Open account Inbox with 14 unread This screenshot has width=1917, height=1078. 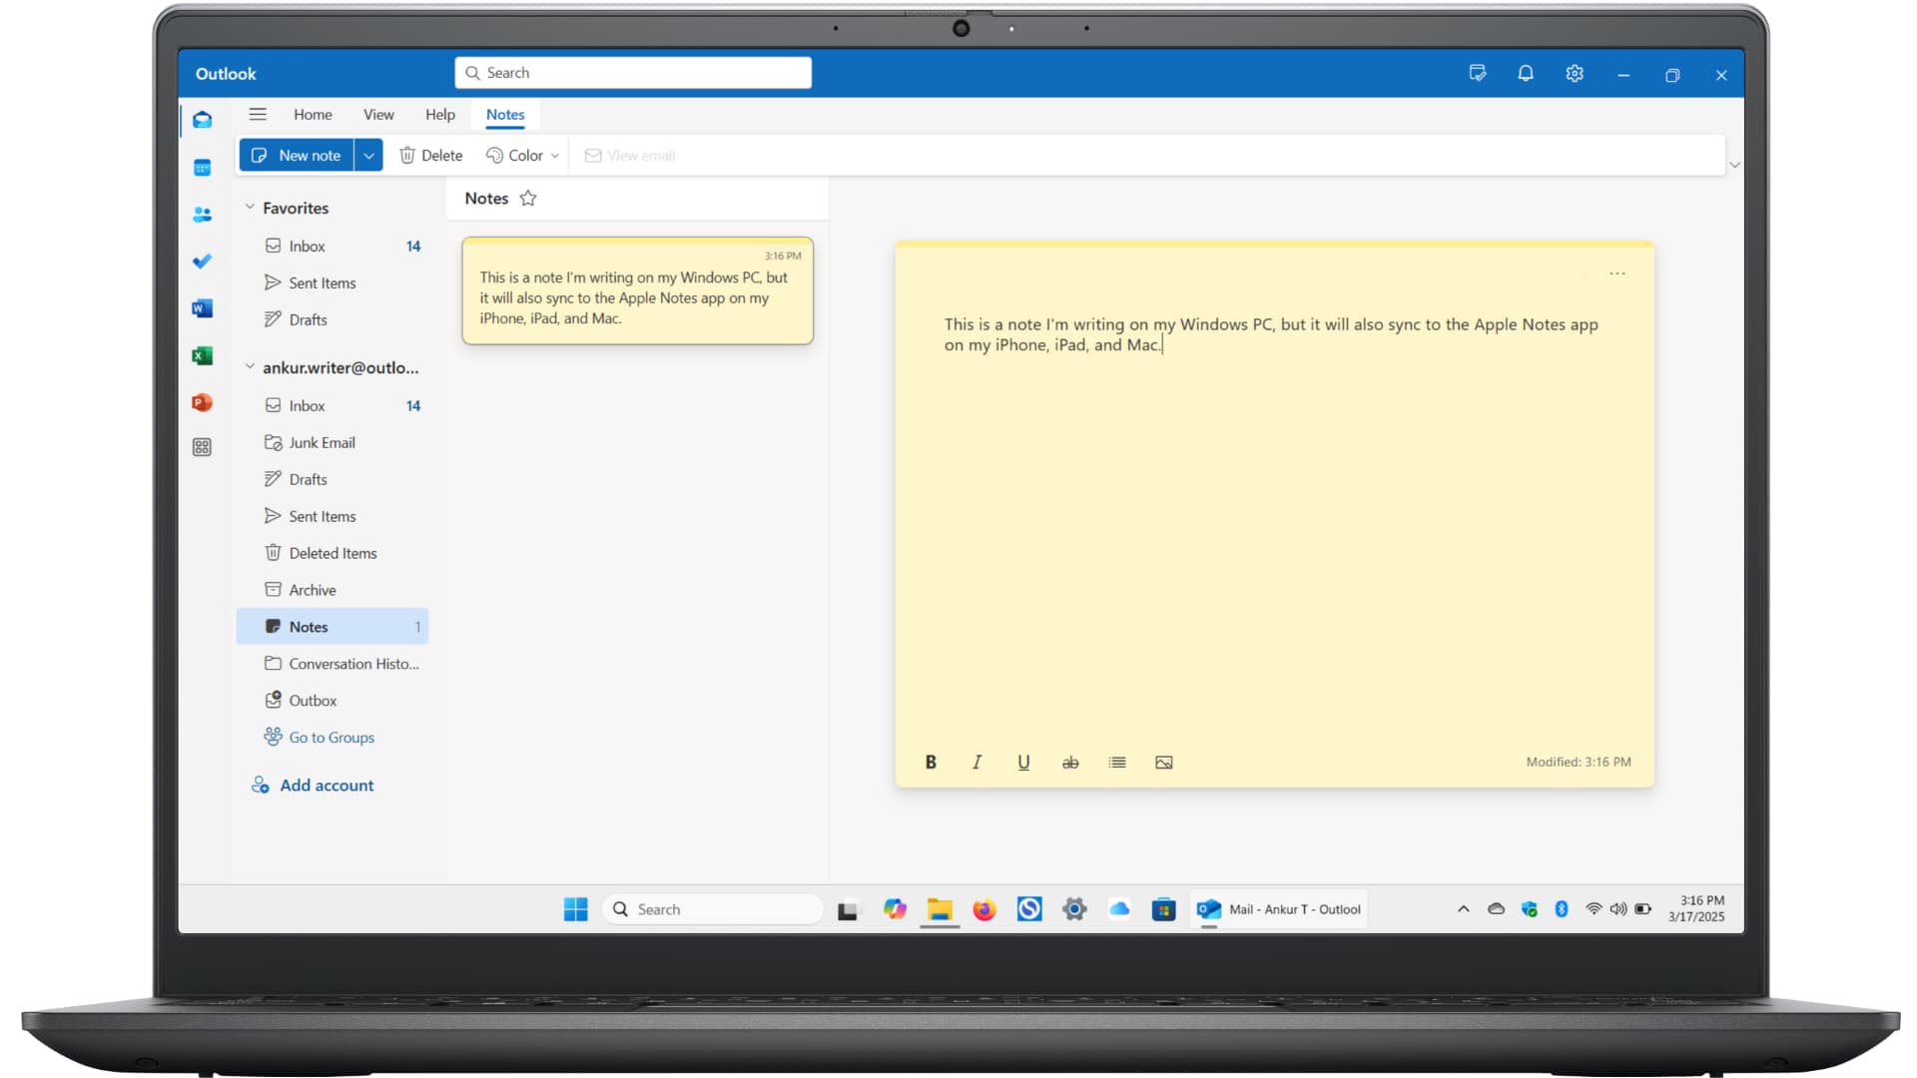[x=332, y=405]
